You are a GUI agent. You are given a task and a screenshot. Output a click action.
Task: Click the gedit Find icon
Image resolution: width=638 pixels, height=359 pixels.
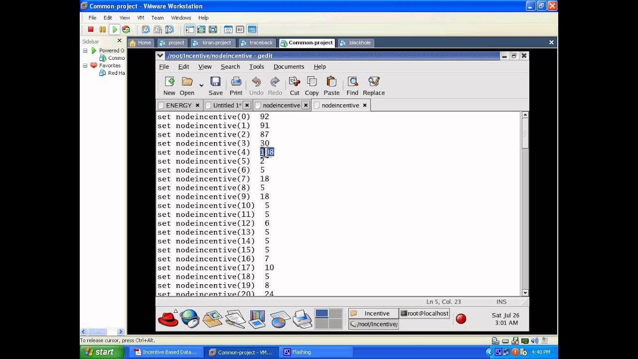click(x=352, y=81)
